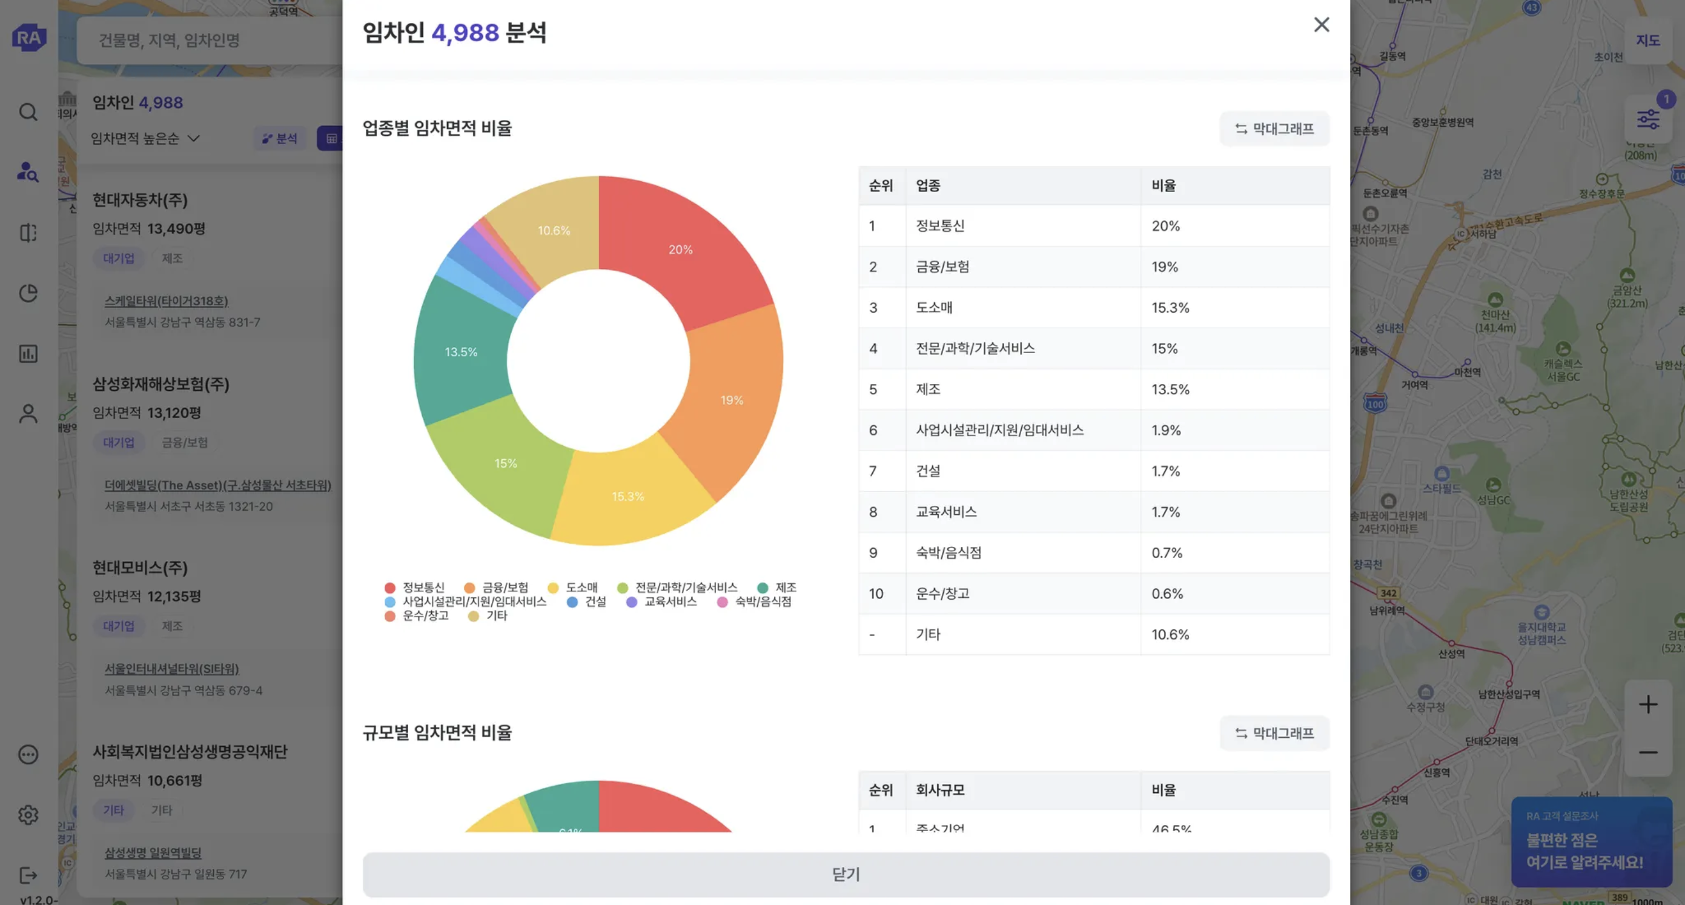This screenshot has height=905, width=1685.
Task: Open 스케일타워(타이거318호) building link
Action: pos(166,301)
